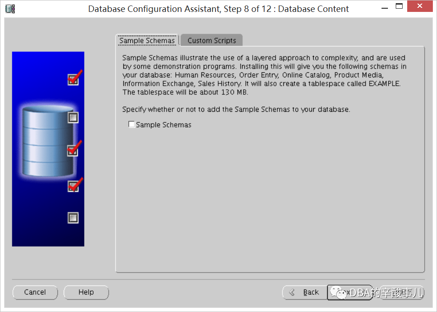
Task: Close the Database Configuration Assistant window
Action: pos(420,6)
